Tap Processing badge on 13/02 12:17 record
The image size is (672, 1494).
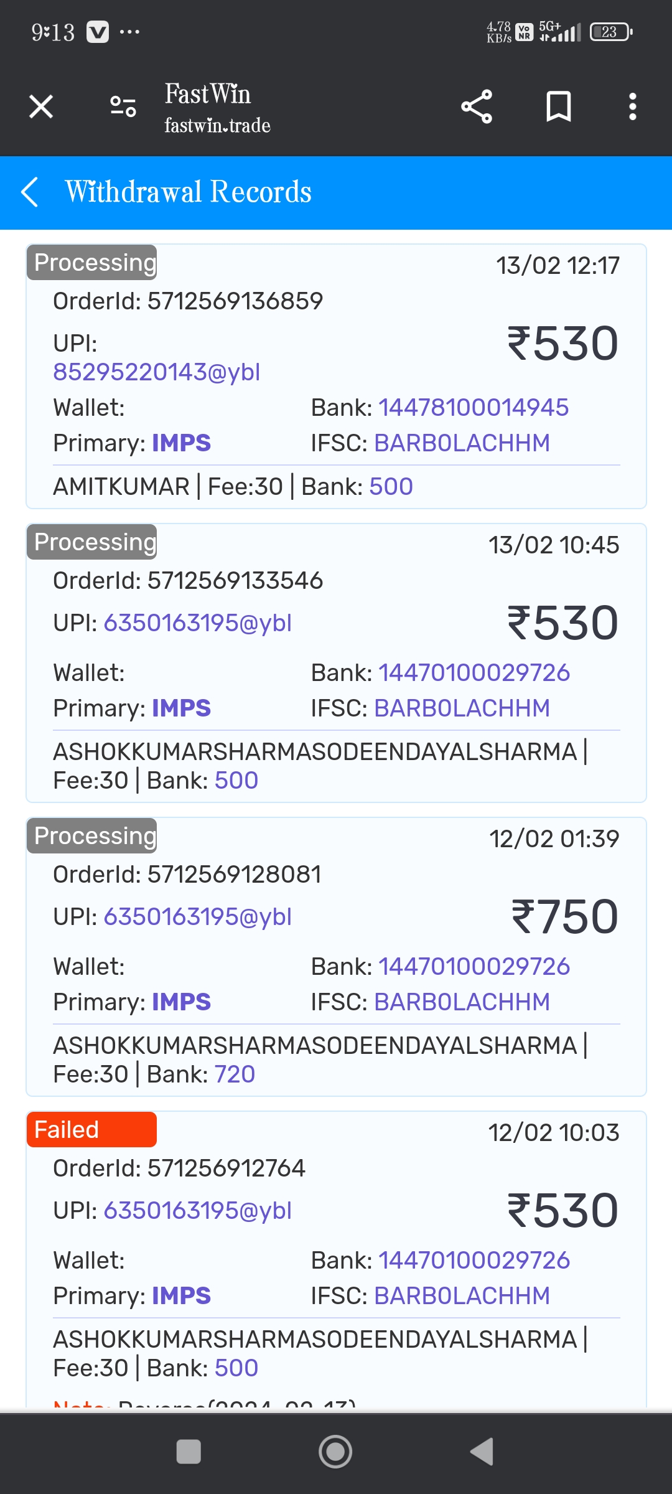[91, 263]
